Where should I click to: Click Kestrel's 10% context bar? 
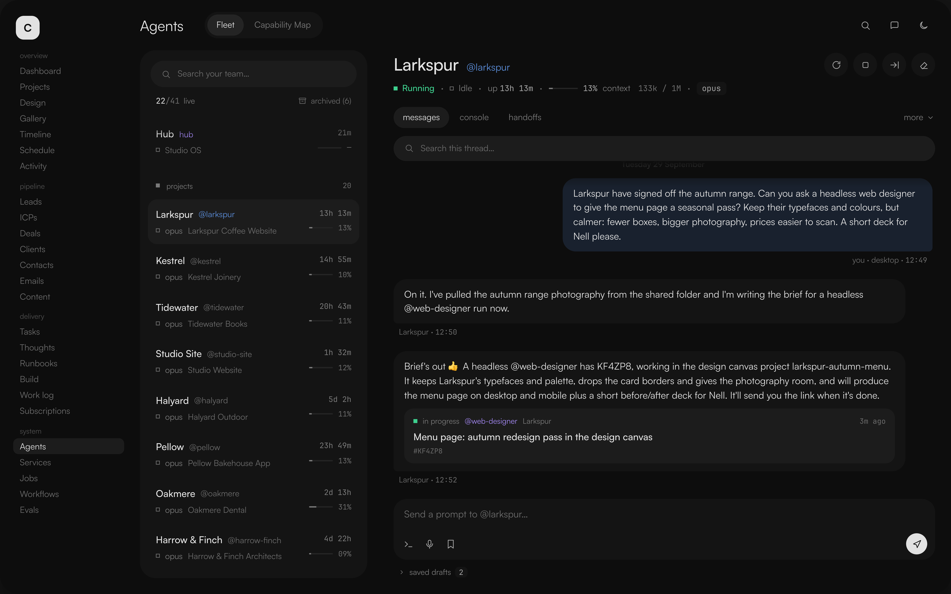pos(321,274)
